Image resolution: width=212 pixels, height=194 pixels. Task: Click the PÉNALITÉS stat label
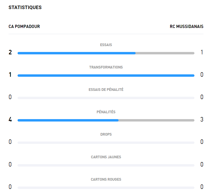[106, 112]
